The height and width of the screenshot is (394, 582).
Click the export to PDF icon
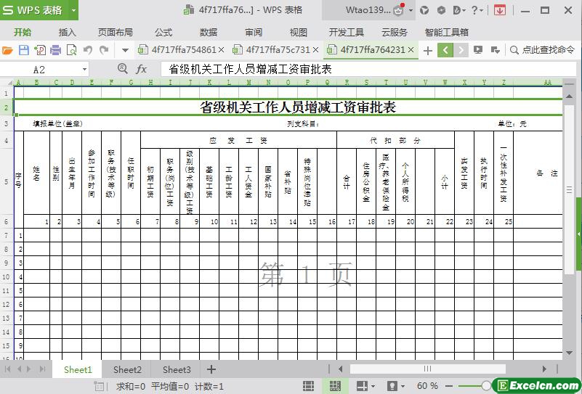40,50
